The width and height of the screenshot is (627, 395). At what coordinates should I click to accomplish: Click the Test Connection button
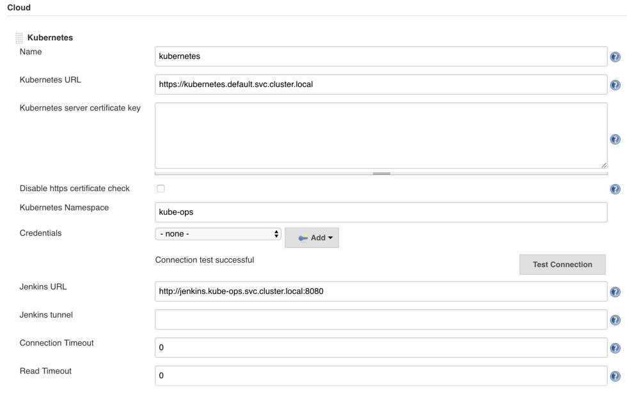[562, 264]
